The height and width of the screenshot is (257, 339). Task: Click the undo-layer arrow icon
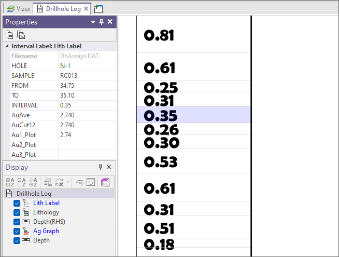[79, 183]
